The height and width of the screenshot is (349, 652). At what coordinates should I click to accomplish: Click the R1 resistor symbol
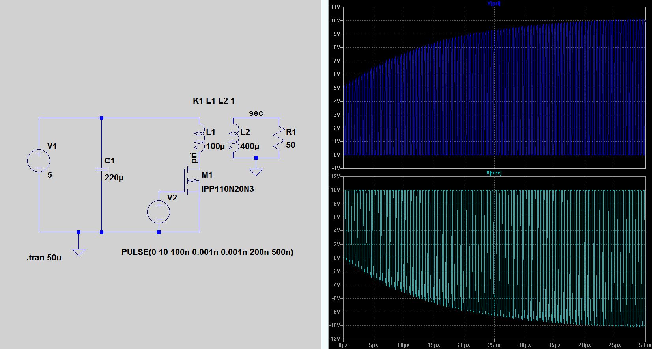coord(279,138)
